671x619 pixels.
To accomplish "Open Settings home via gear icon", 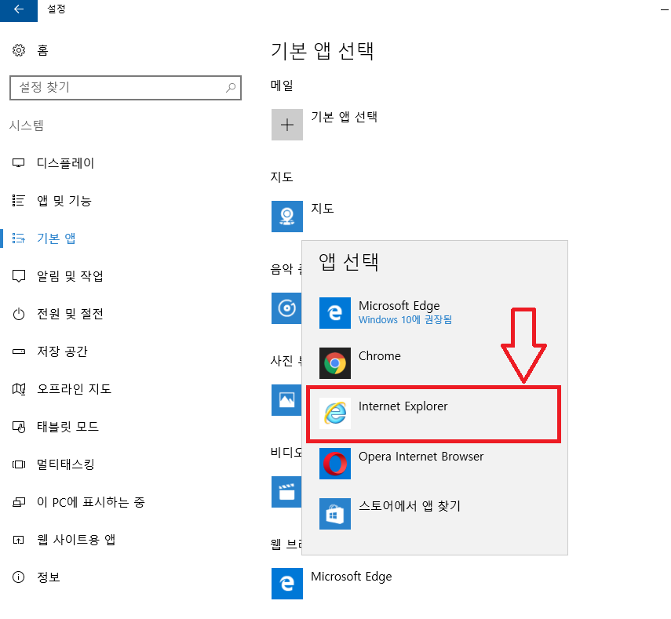I will coord(18,50).
